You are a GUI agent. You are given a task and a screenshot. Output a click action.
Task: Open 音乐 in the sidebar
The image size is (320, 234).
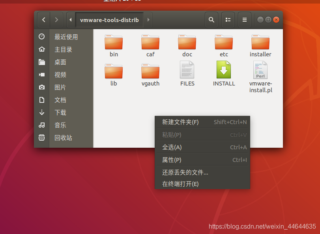pos(60,125)
